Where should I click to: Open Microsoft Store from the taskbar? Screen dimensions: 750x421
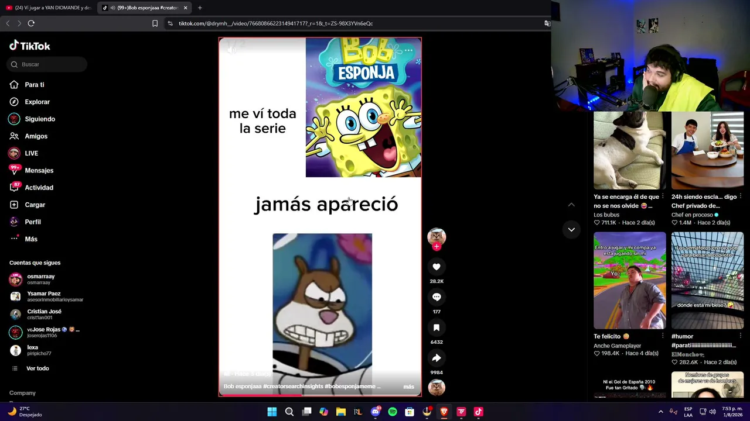[x=410, y=412]
